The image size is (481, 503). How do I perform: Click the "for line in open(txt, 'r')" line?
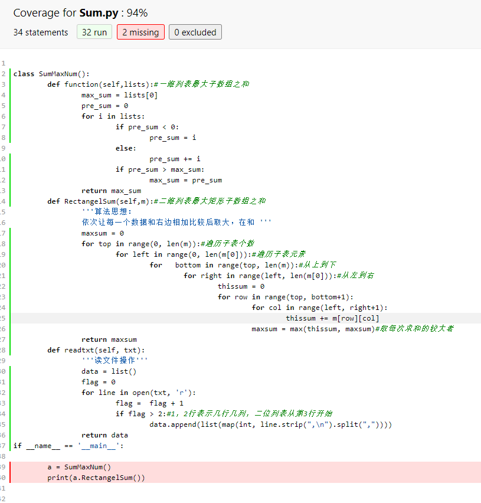139,393
